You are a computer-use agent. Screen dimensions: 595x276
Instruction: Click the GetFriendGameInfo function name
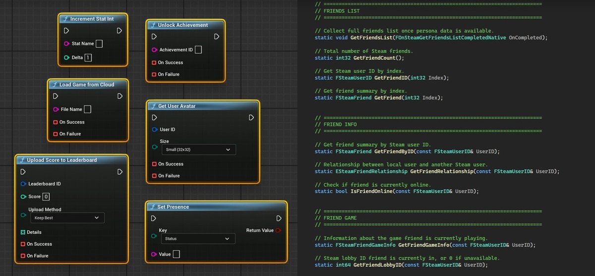pos(424,245)
